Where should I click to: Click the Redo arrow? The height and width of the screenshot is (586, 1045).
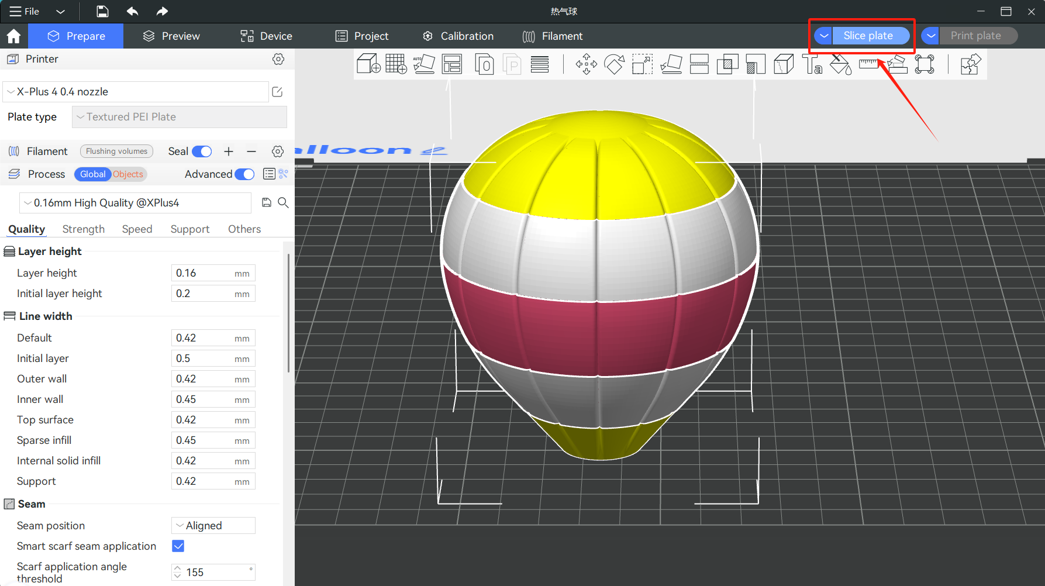click(162, 11)
